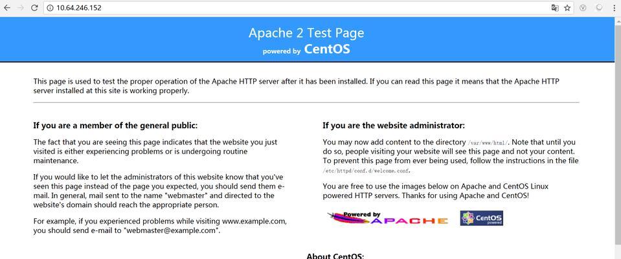
Task: Click the Apache 2 Test Page heading
Action: point(306,33)
